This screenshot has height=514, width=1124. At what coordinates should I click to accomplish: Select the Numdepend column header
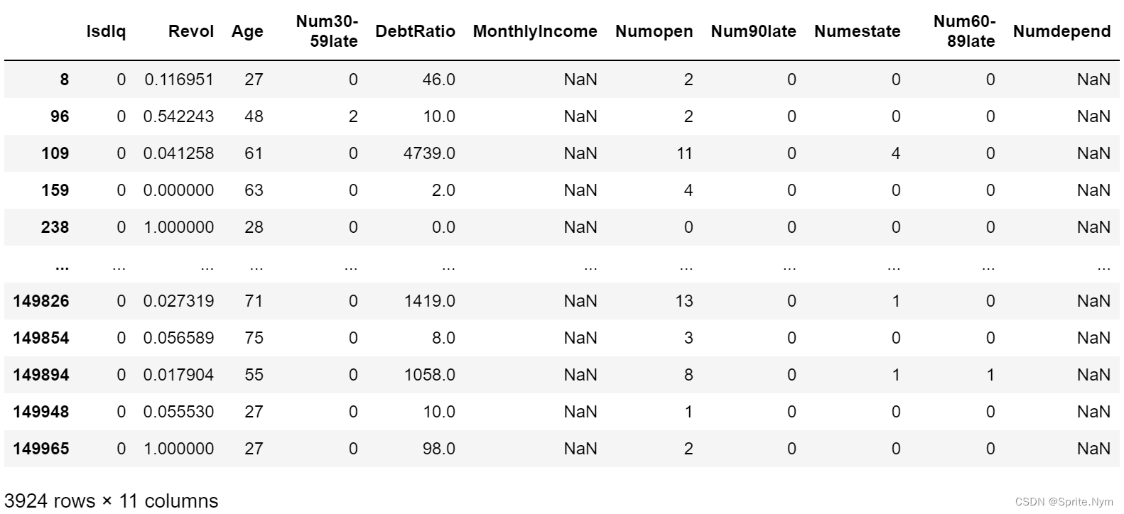click(1061, 31)
